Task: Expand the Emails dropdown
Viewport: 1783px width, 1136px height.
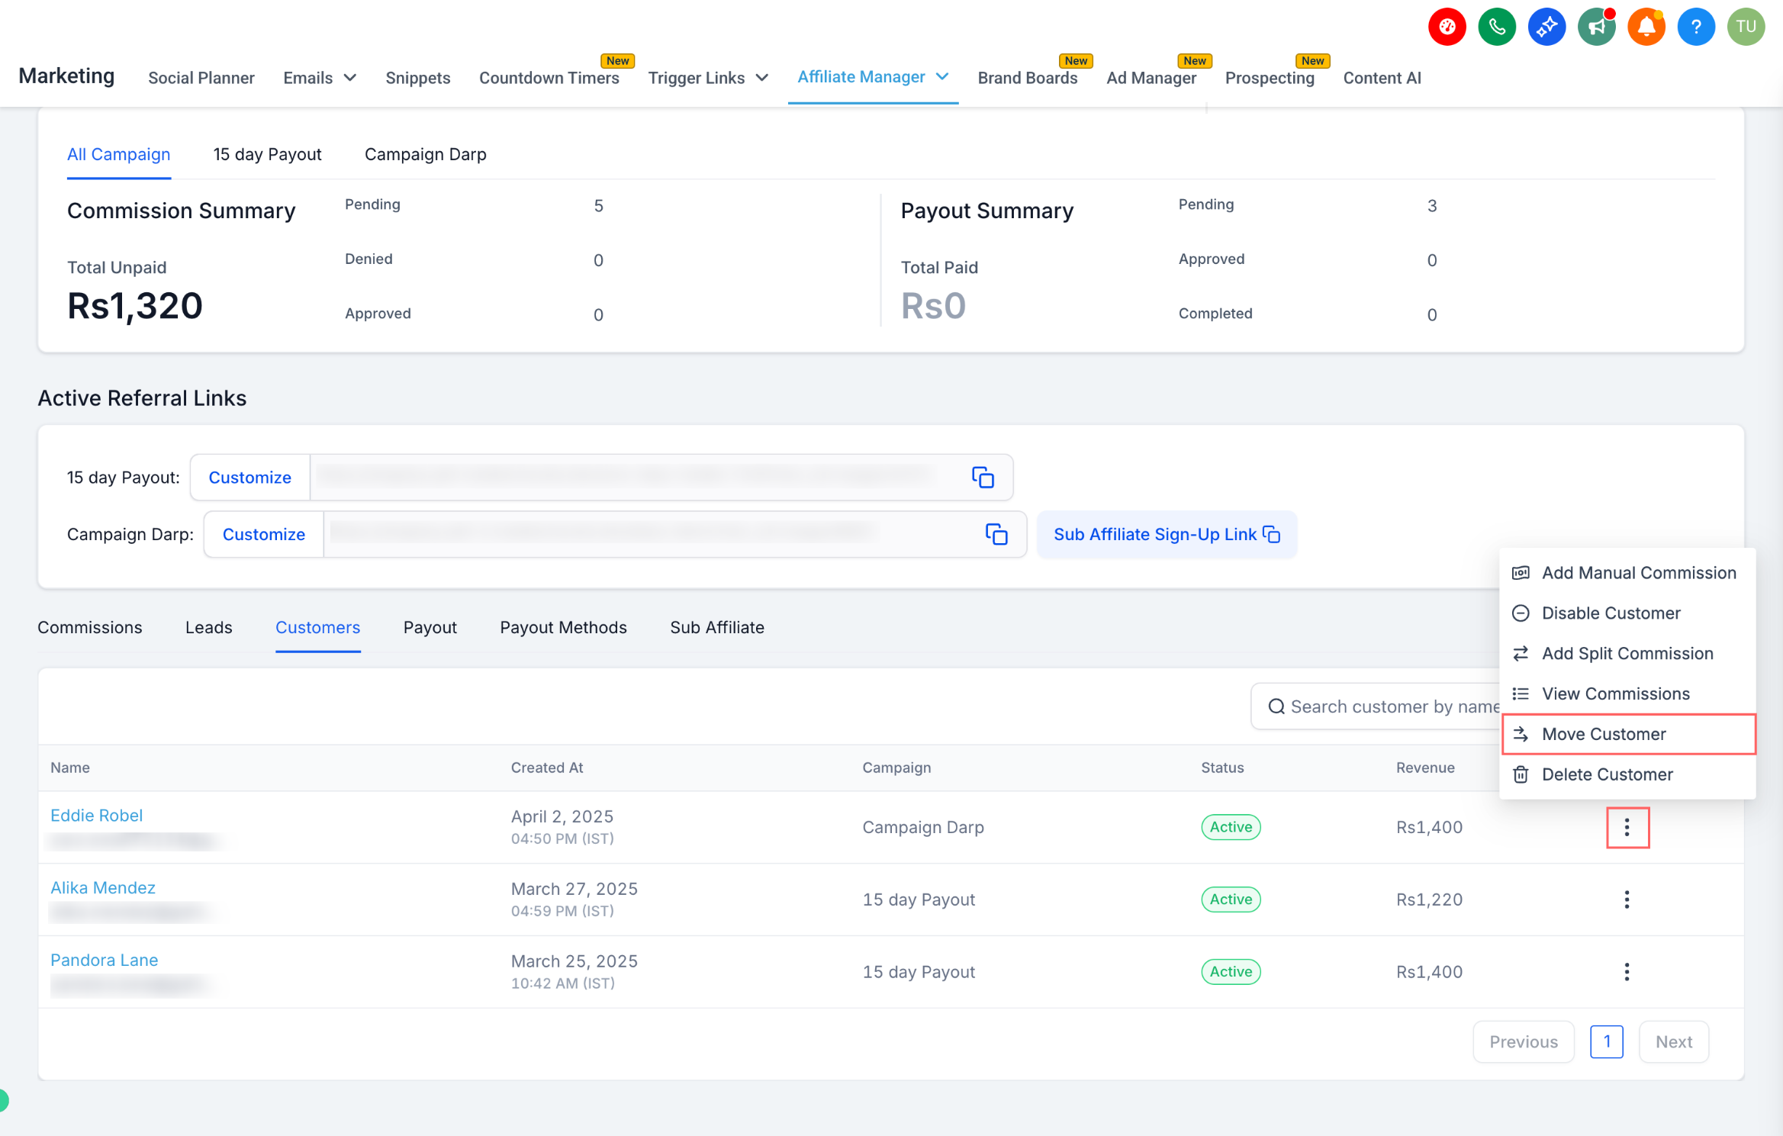Action: click(320, 78)
